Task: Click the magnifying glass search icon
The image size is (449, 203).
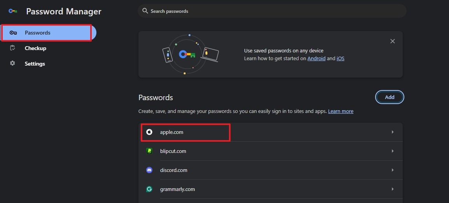Action: coord(145,11)
